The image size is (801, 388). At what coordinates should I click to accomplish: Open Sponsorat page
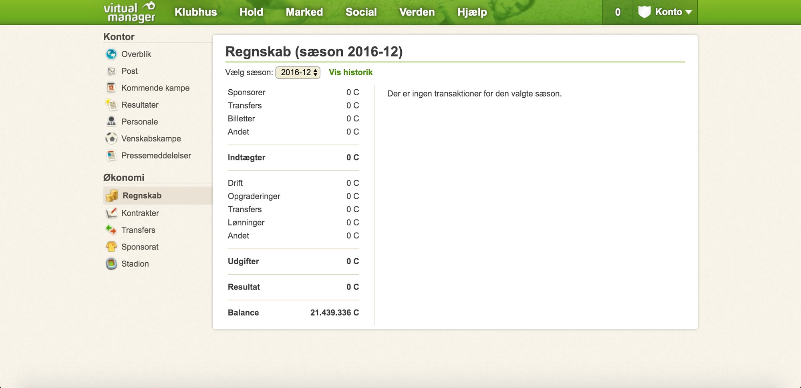140,247
